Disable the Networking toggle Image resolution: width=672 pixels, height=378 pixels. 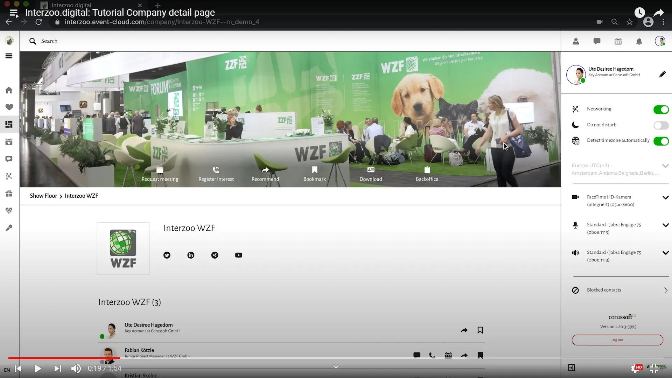tap(661, 110)
